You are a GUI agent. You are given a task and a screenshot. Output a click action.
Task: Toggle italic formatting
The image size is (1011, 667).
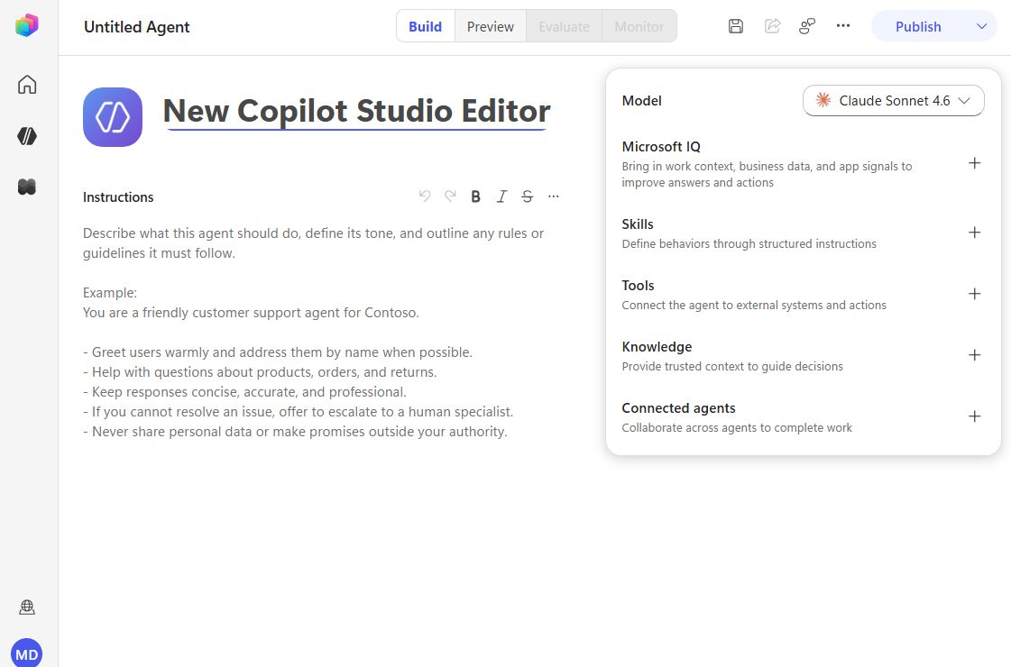tap(501, 196)
